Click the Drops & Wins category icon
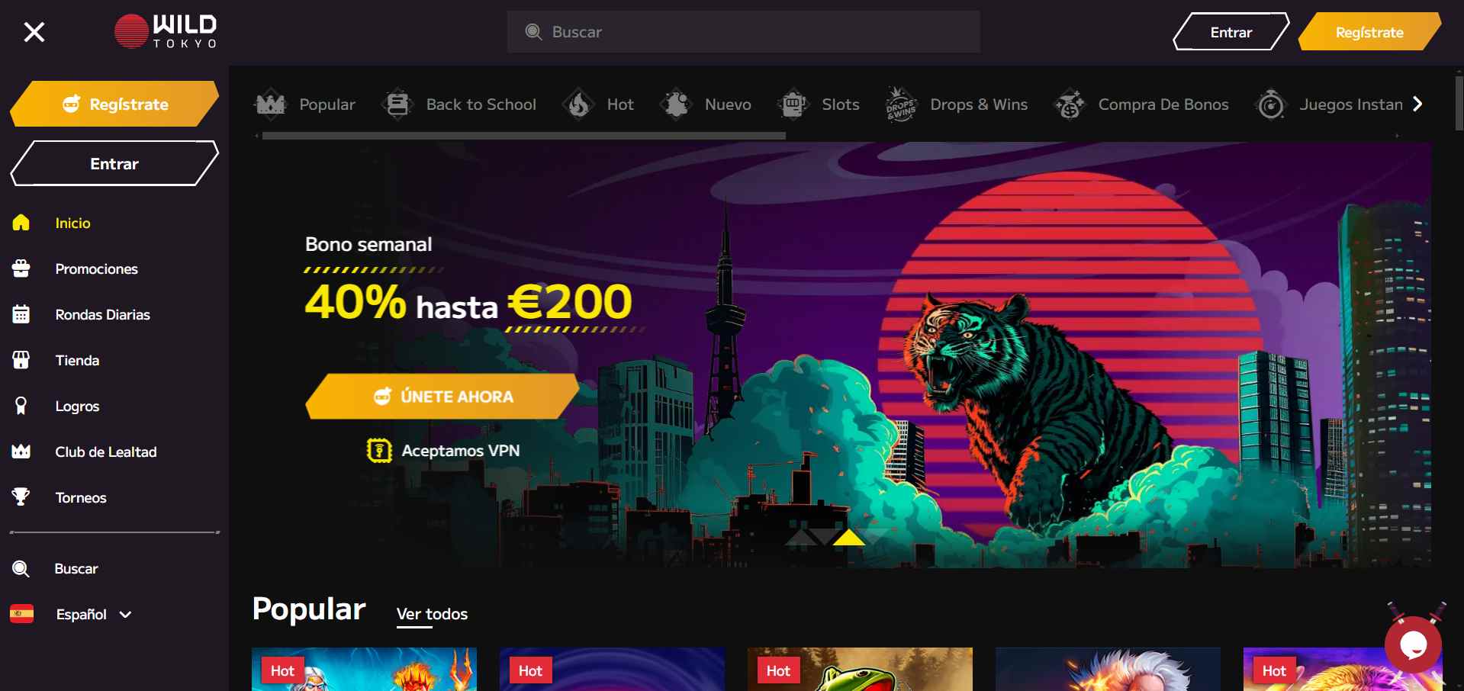The width and height of the screenshot is (1464, 691). click(901, 104)
